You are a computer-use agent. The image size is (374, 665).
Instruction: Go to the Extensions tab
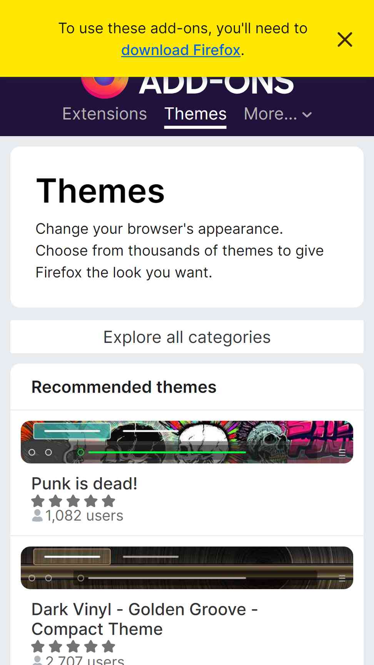click(x=105, y=114)
